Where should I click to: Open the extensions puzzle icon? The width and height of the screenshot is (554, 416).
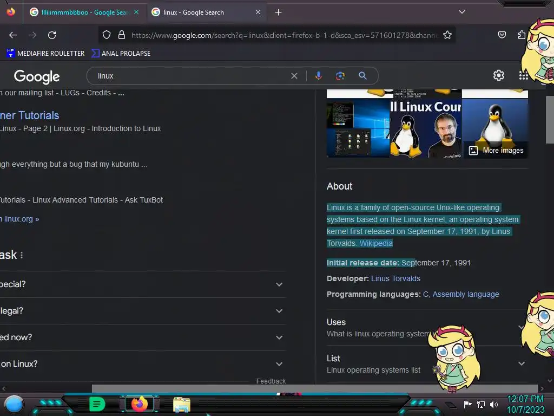(522, 35)
